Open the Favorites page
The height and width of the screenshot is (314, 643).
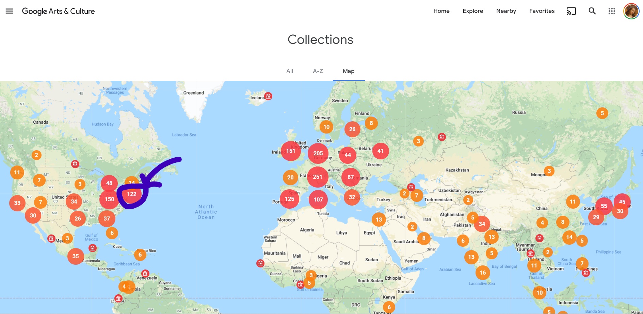point(542,11)
